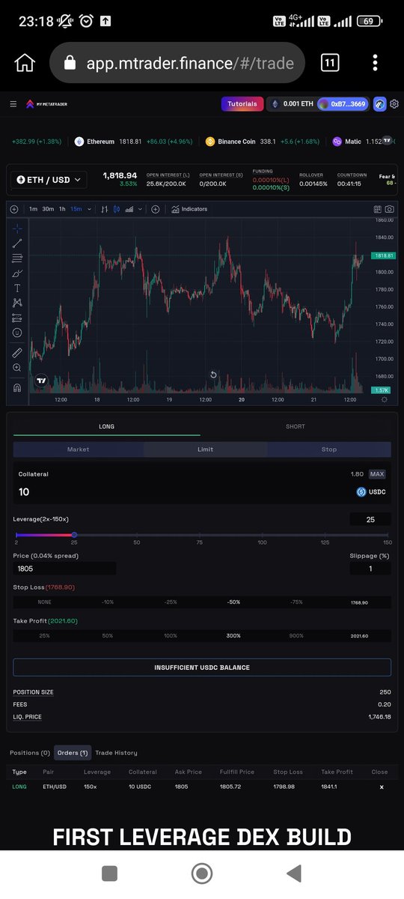This screenshot has width=404, height=899.
Task: Select the zoom in tool
Action: [17, 368]
